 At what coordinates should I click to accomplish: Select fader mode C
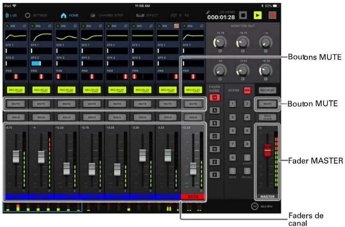click(x=215, y=136)
